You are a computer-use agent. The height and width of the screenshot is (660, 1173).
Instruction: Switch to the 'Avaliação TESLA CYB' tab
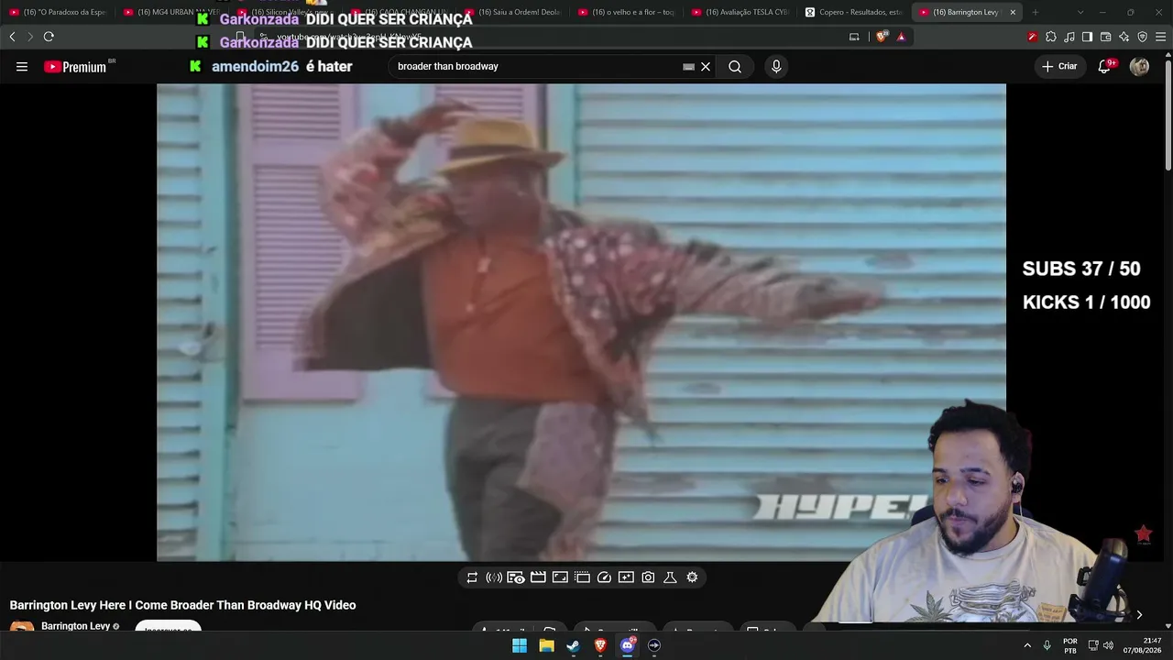(741, 12)
